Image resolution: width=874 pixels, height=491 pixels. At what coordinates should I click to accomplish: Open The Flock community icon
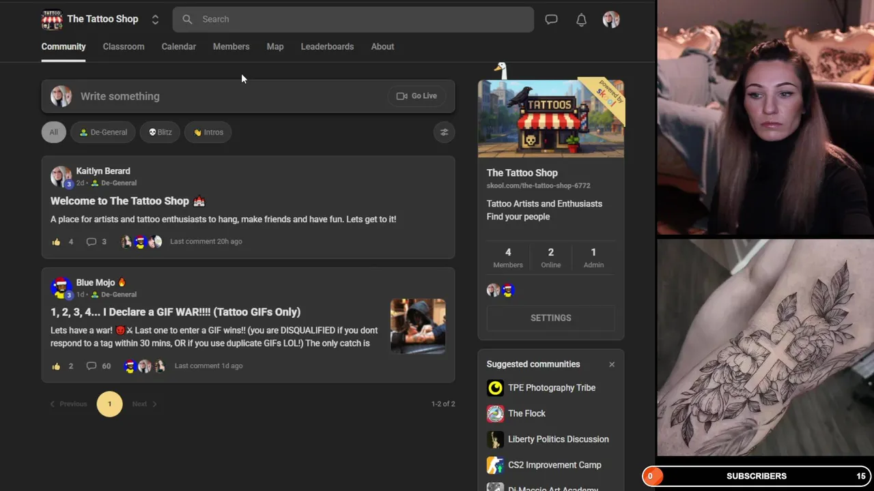coord(495,414)
